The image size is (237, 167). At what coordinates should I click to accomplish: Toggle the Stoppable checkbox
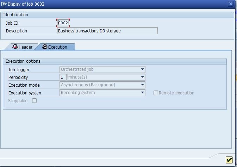pyautogui.click(x=34, y=101)
